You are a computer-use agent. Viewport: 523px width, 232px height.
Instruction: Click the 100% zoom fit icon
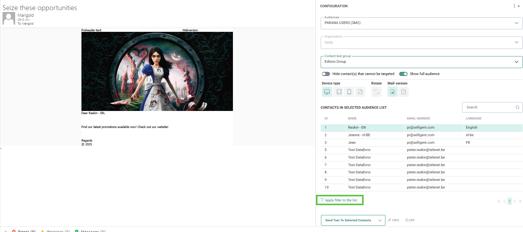pos(394,220)
